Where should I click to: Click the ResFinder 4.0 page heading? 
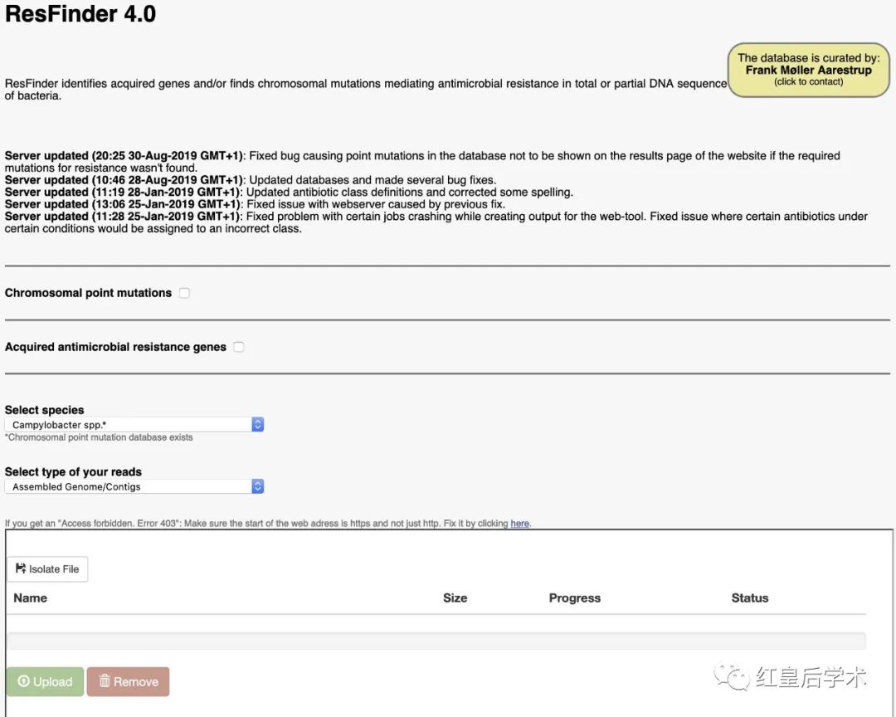pos(80,14)
